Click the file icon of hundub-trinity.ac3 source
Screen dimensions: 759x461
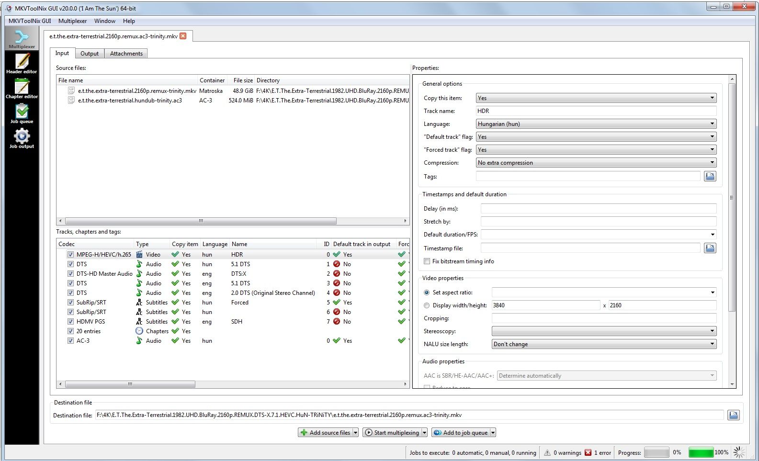click(x=71, y=100)
